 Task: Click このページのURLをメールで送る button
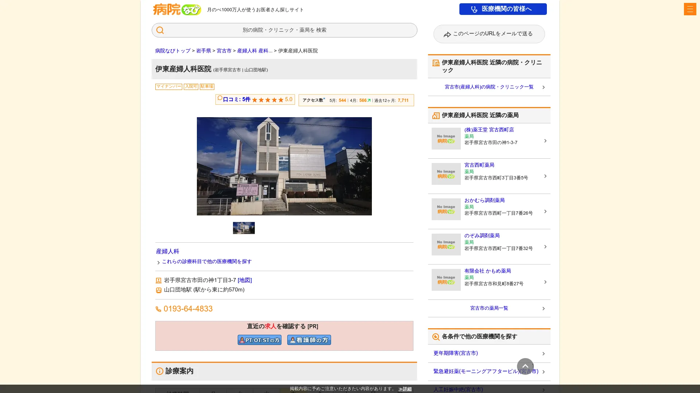coord(489,34)
